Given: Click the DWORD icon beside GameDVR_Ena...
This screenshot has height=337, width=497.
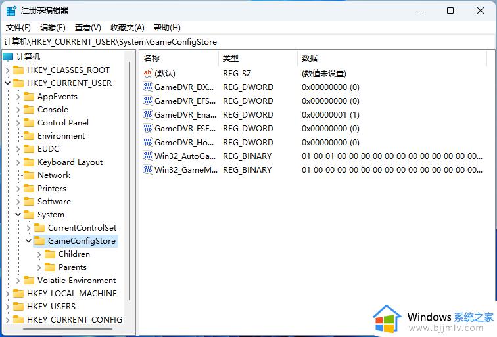Looking at the screenshot, I should coord(148,114).
